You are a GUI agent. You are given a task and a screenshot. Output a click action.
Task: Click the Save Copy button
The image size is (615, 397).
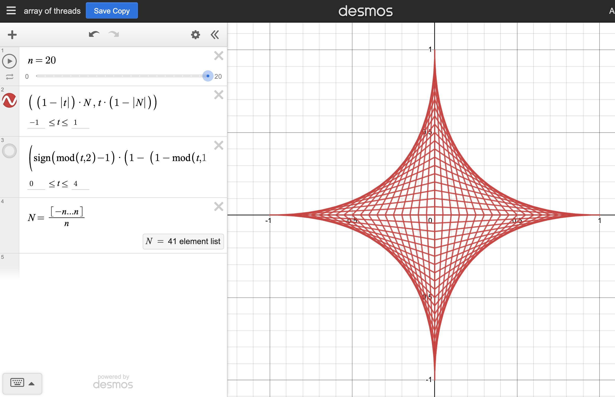(111, 11)
